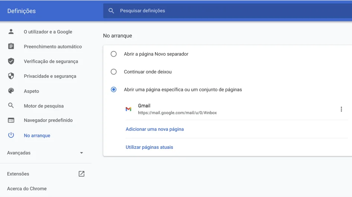Select Abrir a página Novo separador radio button
352x197 pixels.
114,54
